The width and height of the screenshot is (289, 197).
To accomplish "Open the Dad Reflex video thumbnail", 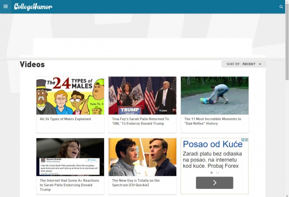I will (x=214, y=96).
